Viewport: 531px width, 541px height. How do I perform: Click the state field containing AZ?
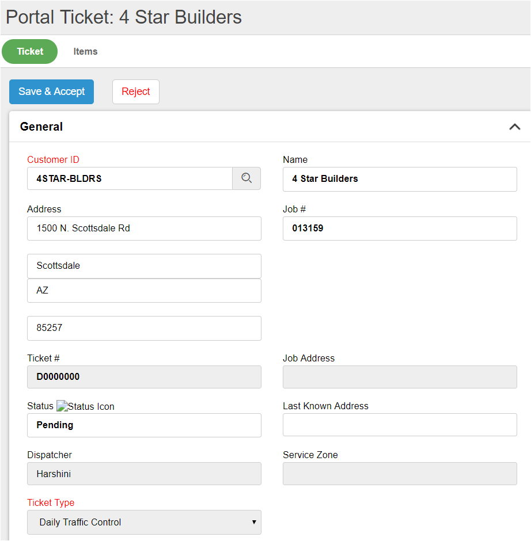144,291
